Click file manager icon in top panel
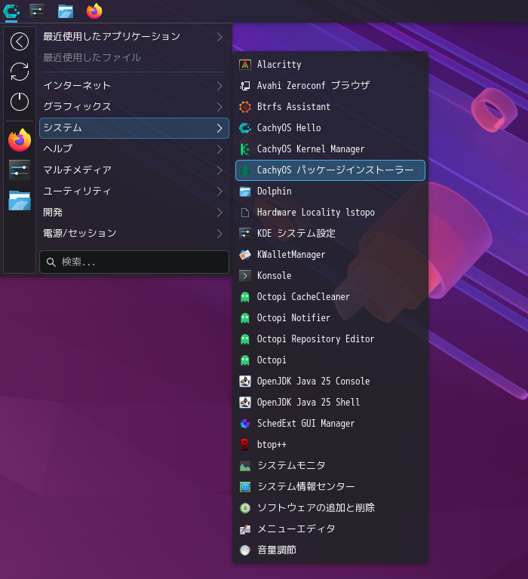 (x=66, y=11)
